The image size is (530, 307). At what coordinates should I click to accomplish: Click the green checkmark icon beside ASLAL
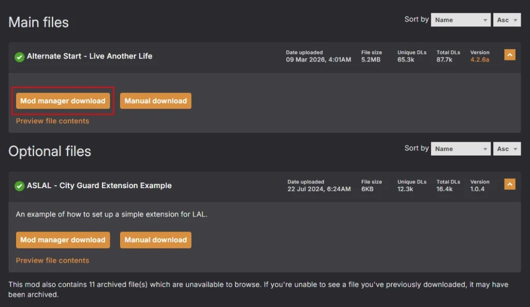(20, 186)
